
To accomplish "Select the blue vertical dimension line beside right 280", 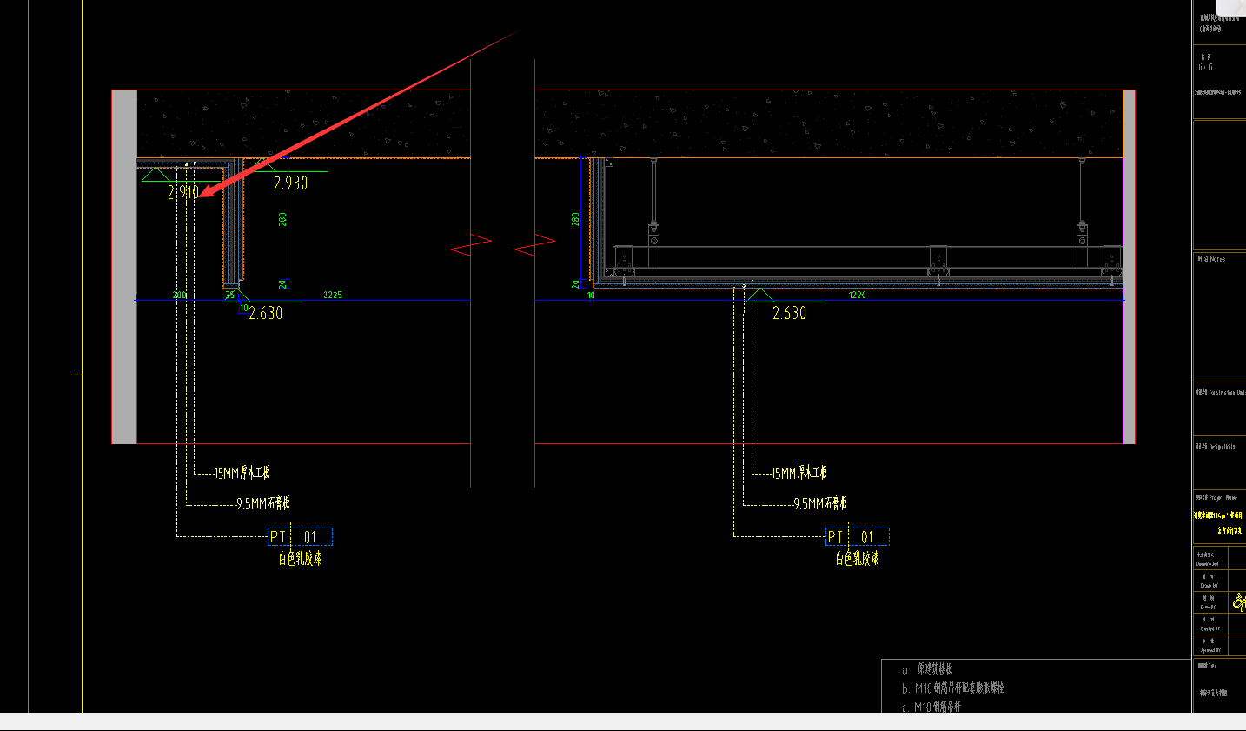I will tap(580, 223).
